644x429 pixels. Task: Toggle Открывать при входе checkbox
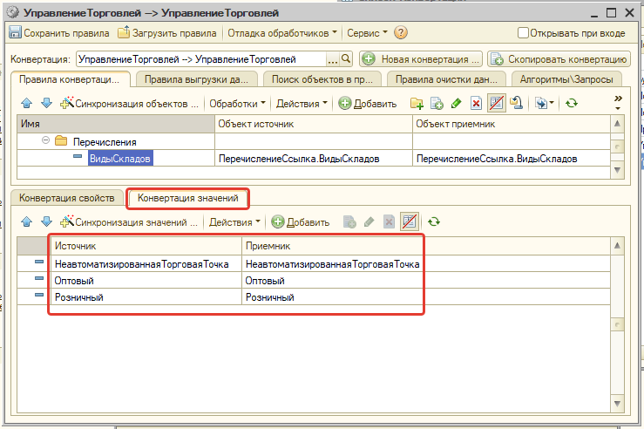click(x=523, y=32)
